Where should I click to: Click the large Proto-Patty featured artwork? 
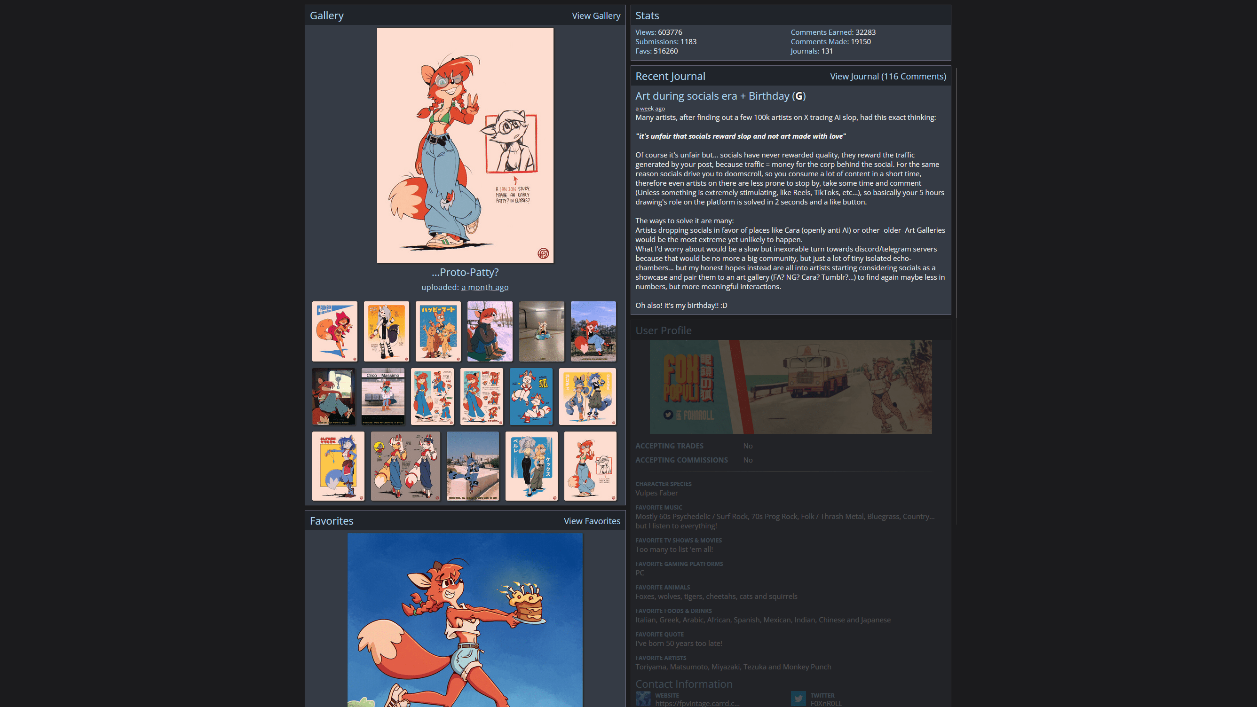pyautogui.click(x=465, y=145)
